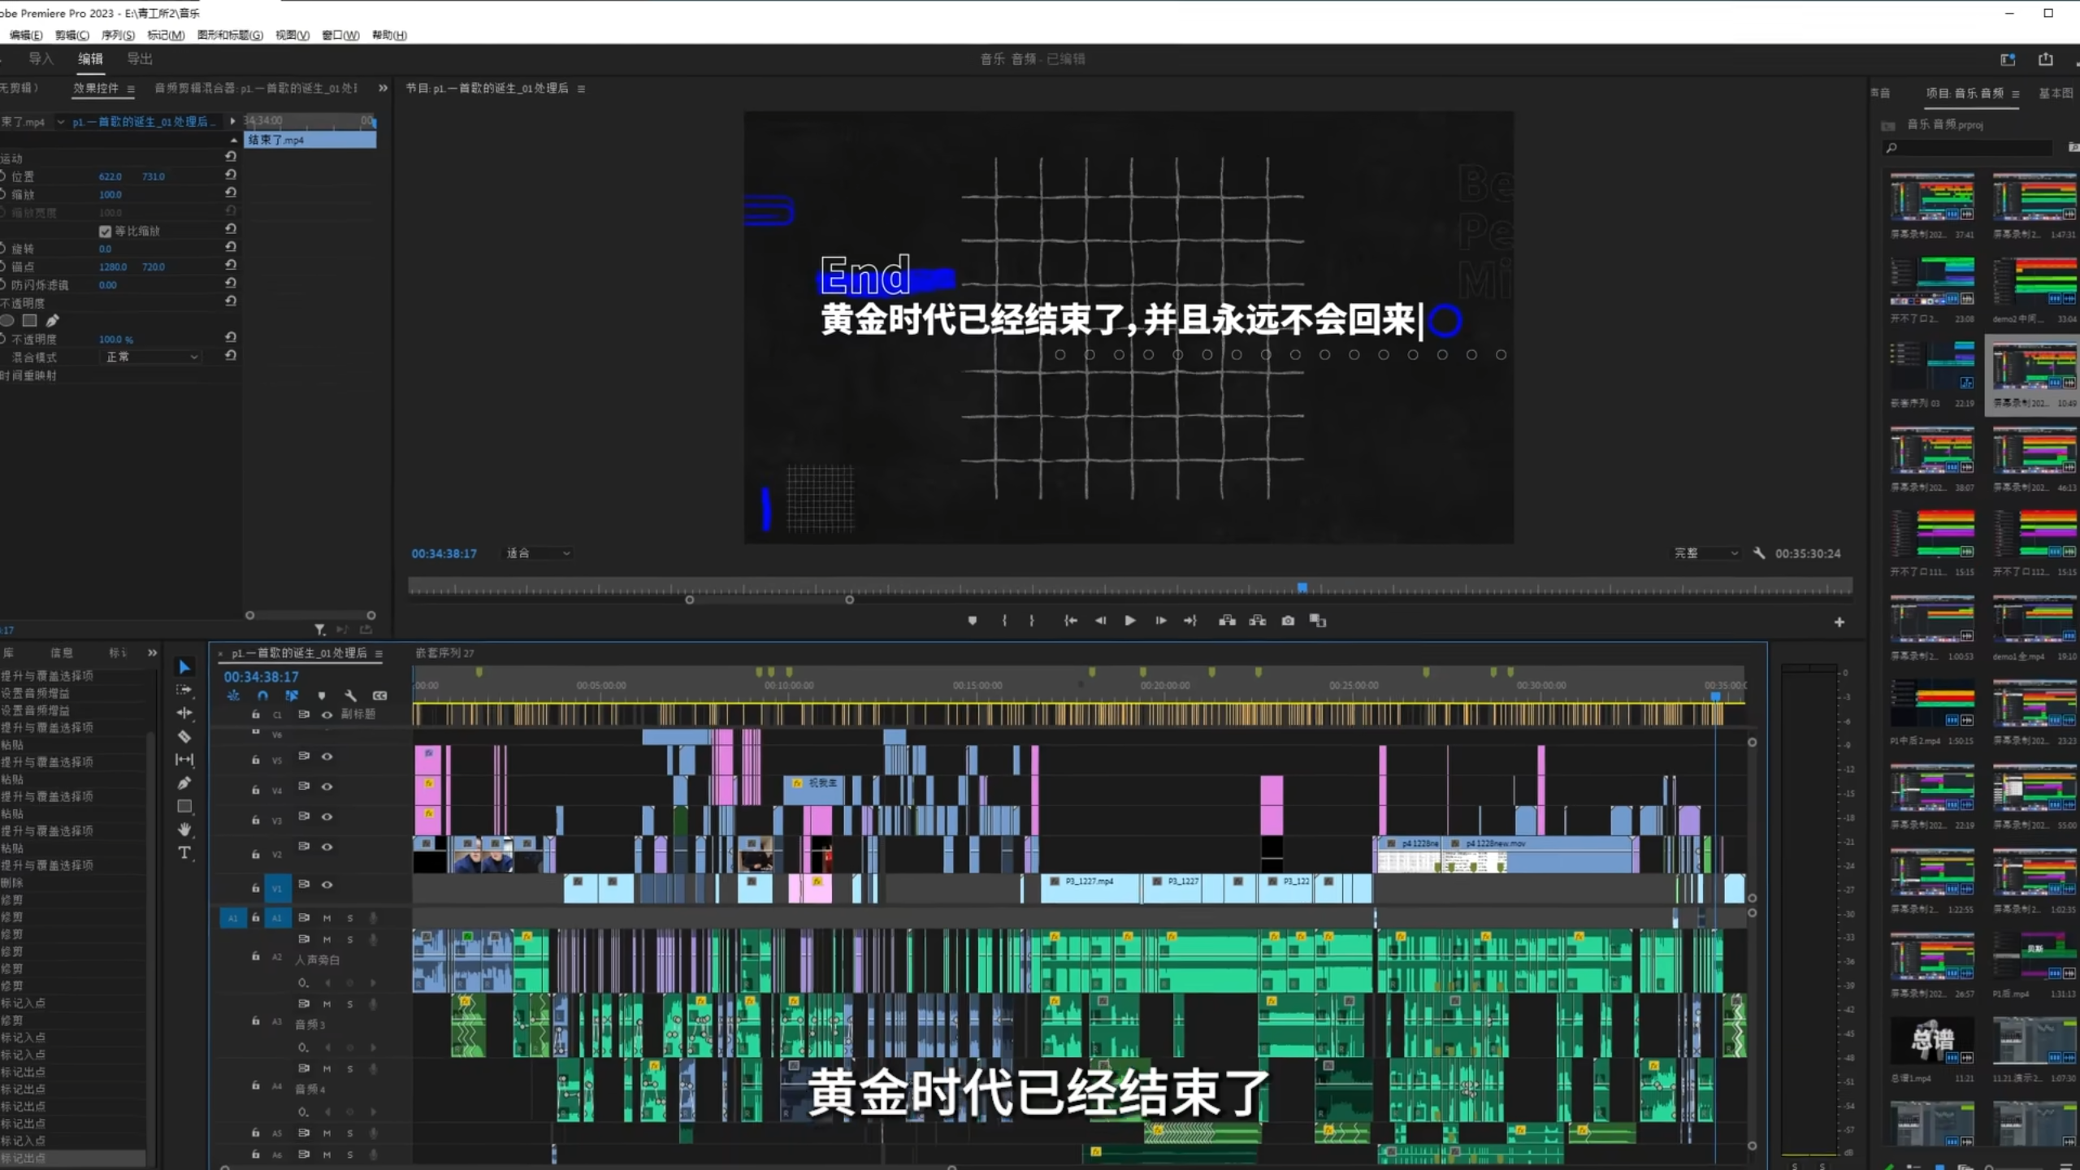The image size is (2080, 1170).
Task: Select the Hand tool
Action: 184,830
